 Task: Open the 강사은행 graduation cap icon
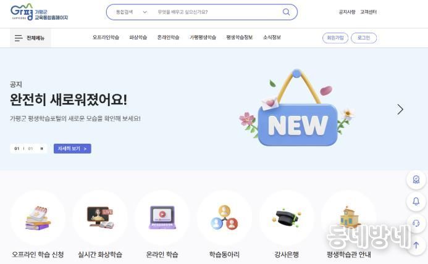pyautogui.click(x=287, y=217)
